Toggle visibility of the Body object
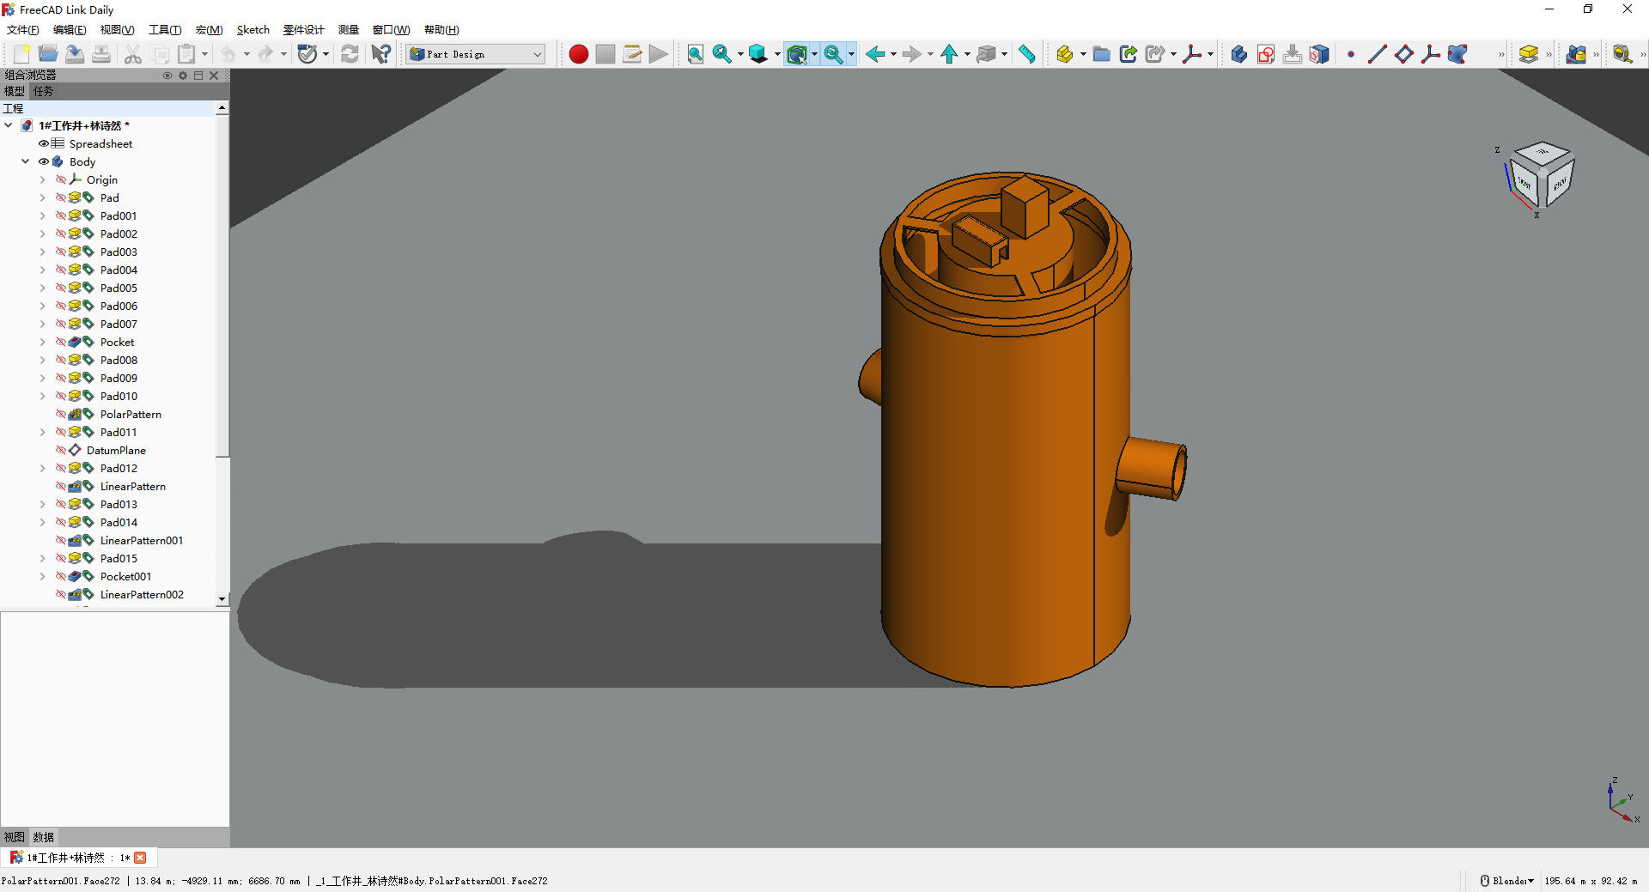The height and width of the screenshot is (892, 1649). 44,161
